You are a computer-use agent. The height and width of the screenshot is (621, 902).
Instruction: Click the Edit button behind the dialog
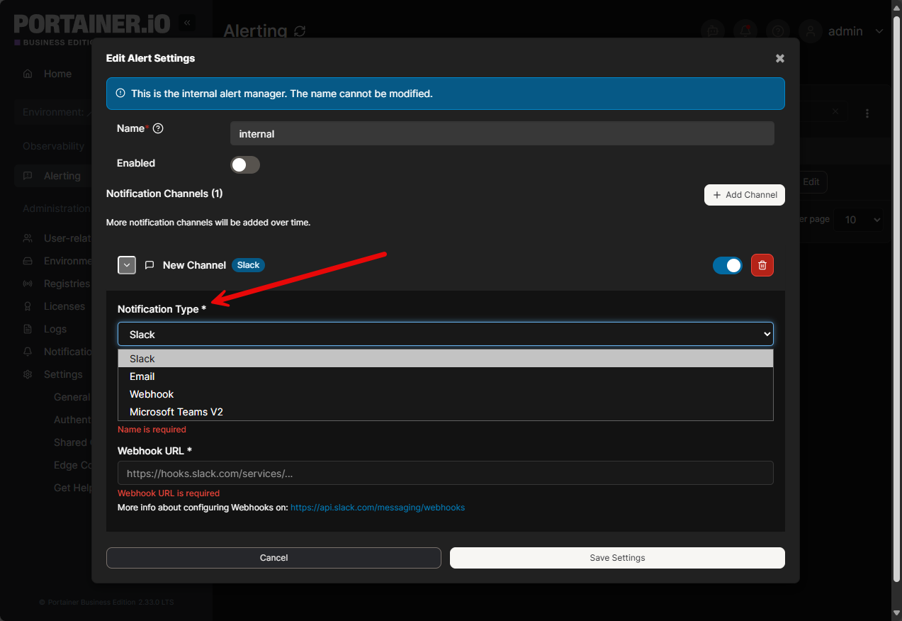point(813,182)
